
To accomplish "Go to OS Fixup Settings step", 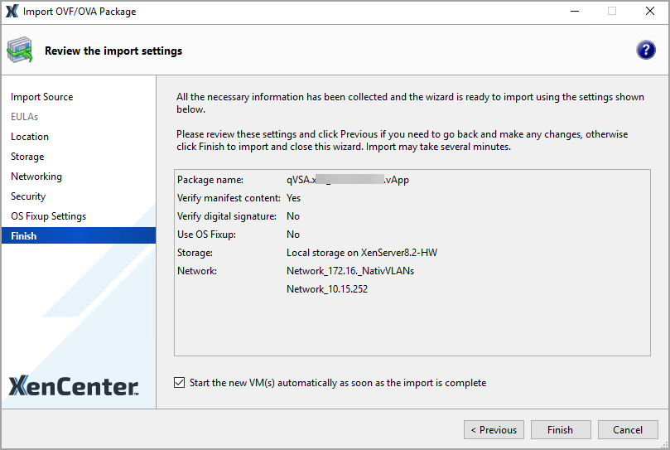I will coord(48,216).
